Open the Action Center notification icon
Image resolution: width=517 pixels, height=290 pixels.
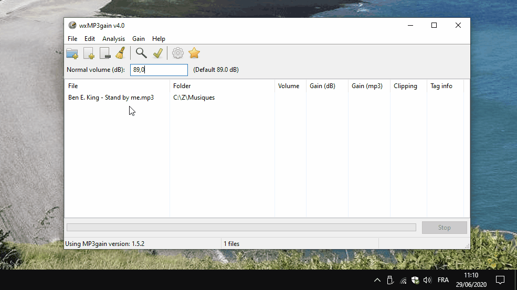click(500, 280)
